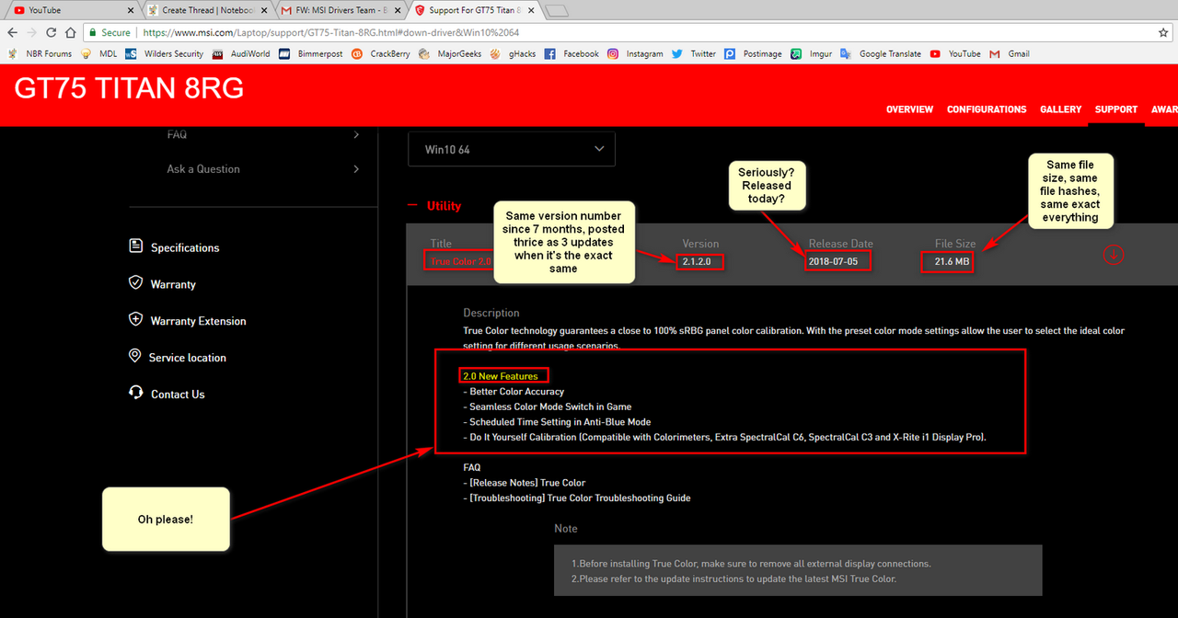Download True Color 2.0 via the arrow icon

click(x=1114, y=255)
